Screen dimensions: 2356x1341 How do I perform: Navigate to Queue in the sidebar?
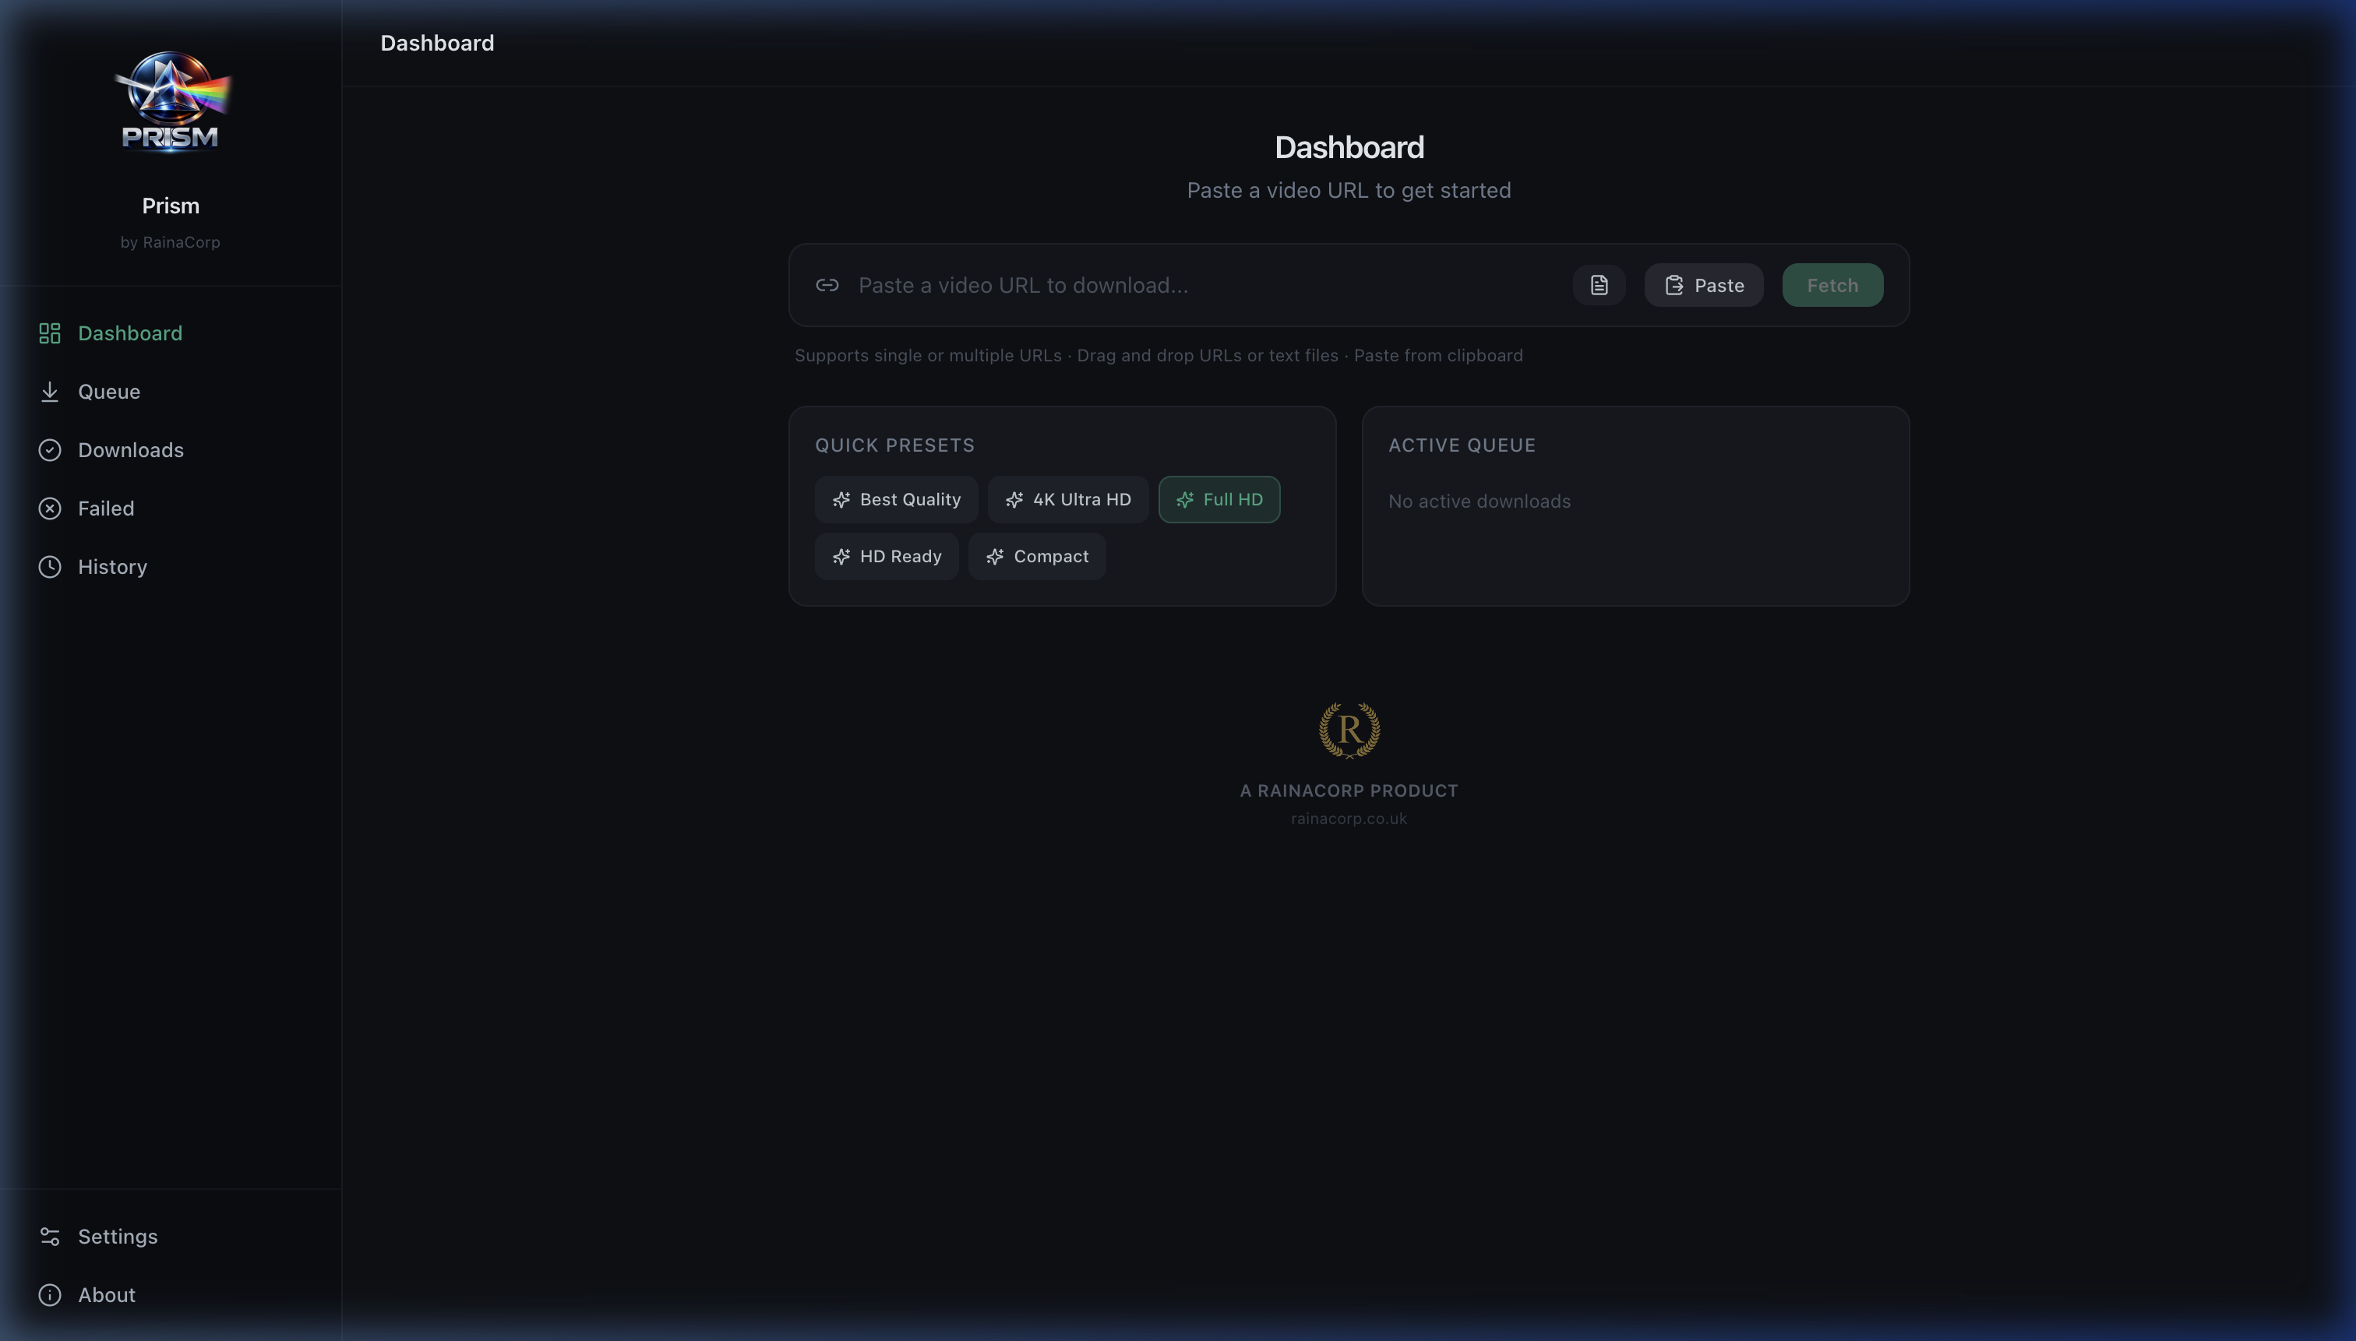(x=108, y=392)
